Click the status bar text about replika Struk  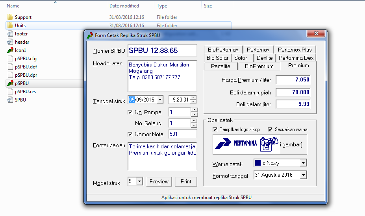pos(206,198)
